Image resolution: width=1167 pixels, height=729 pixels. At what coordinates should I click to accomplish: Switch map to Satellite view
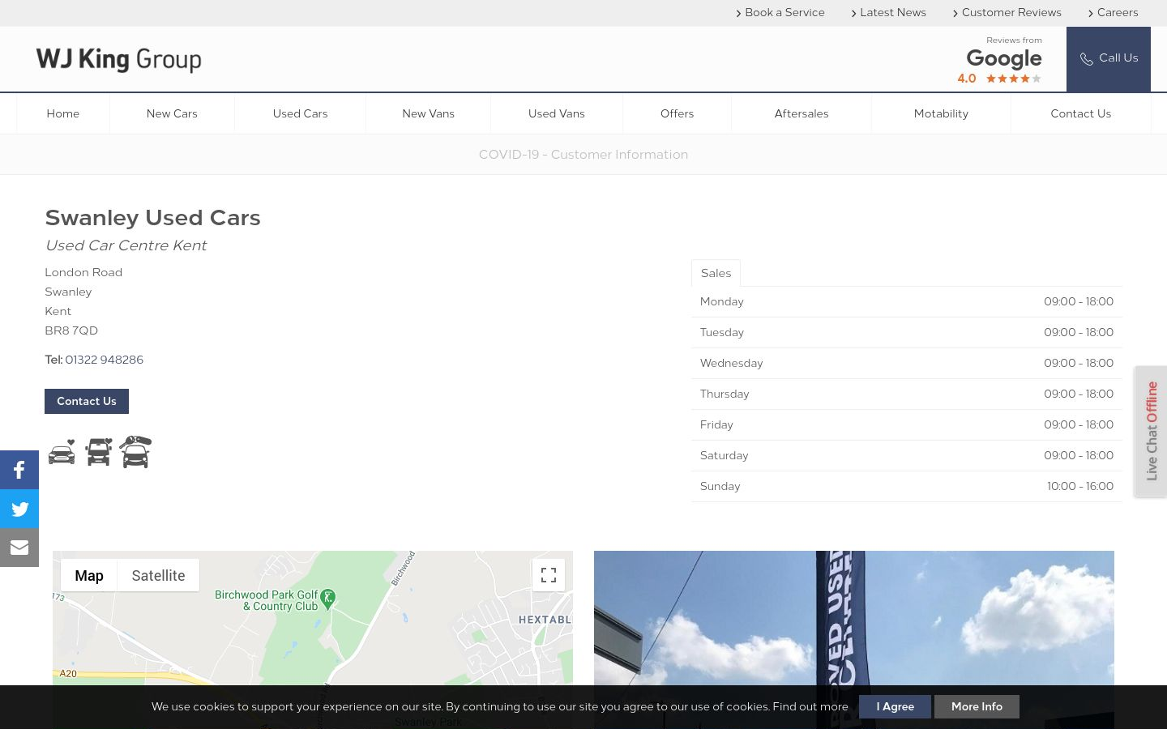pyautogui.click(x=158, y=575)
